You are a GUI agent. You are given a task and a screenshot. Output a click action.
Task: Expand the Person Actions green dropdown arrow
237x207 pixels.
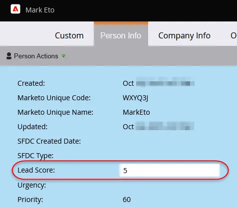63,56
